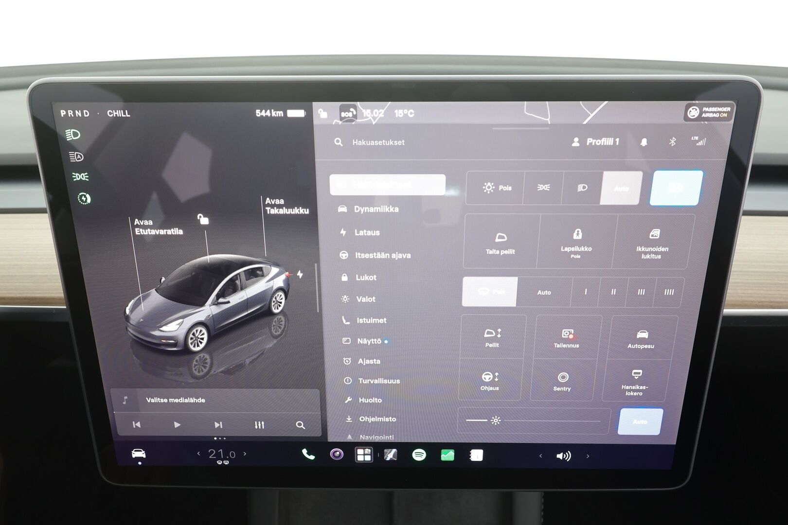788x525 pixels.
Task: Open Bluetooth settings icon
Action: pos(672,142)
